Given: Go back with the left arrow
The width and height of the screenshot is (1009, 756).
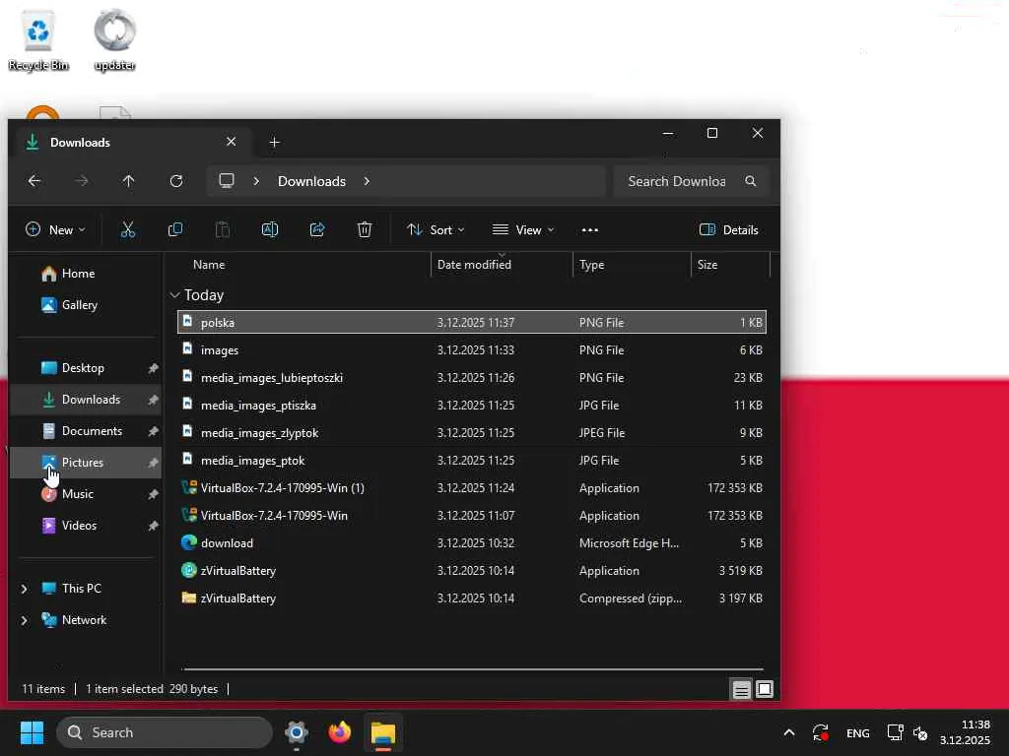Looking at the screenshot, I should point(34,181).
